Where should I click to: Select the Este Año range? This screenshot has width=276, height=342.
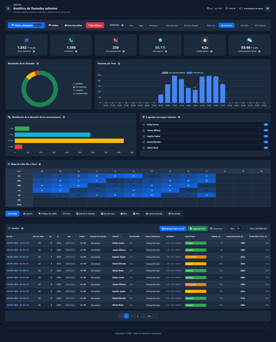point(245,25)
